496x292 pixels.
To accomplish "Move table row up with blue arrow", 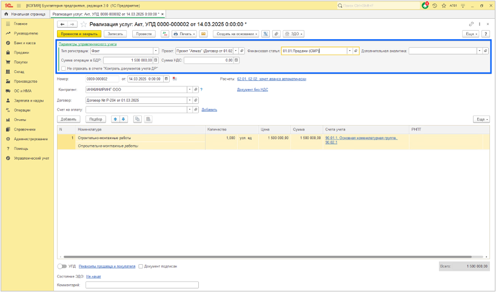I will coord(116,119).
